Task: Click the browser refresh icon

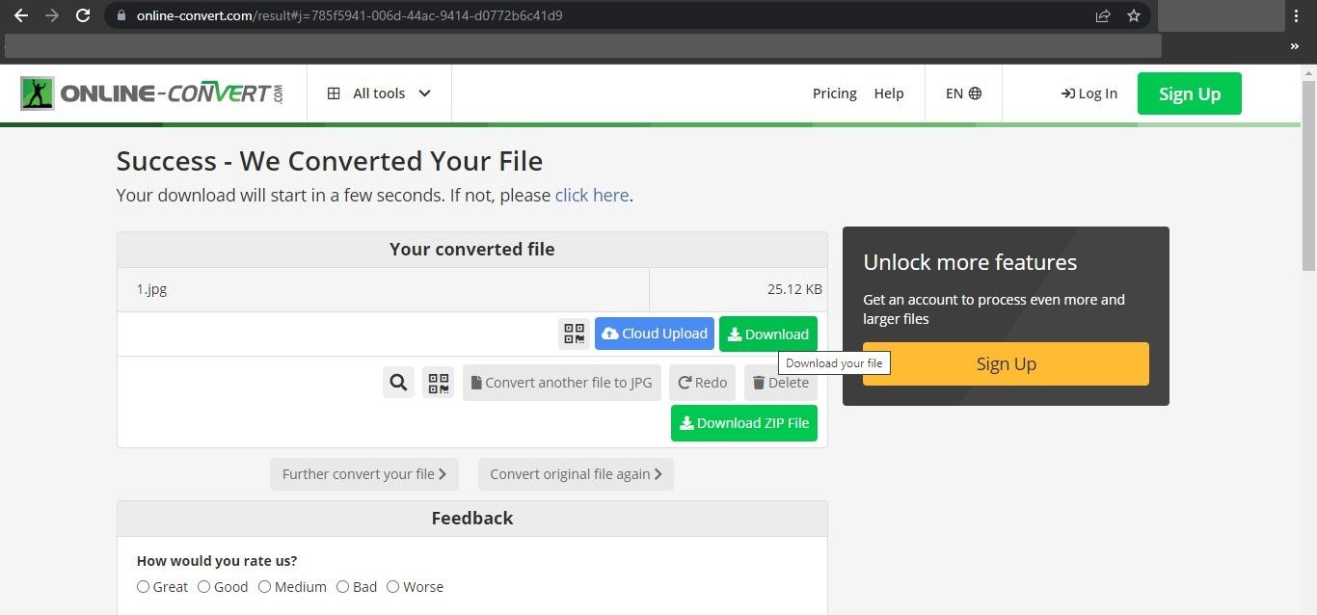Action: [83, 15]
